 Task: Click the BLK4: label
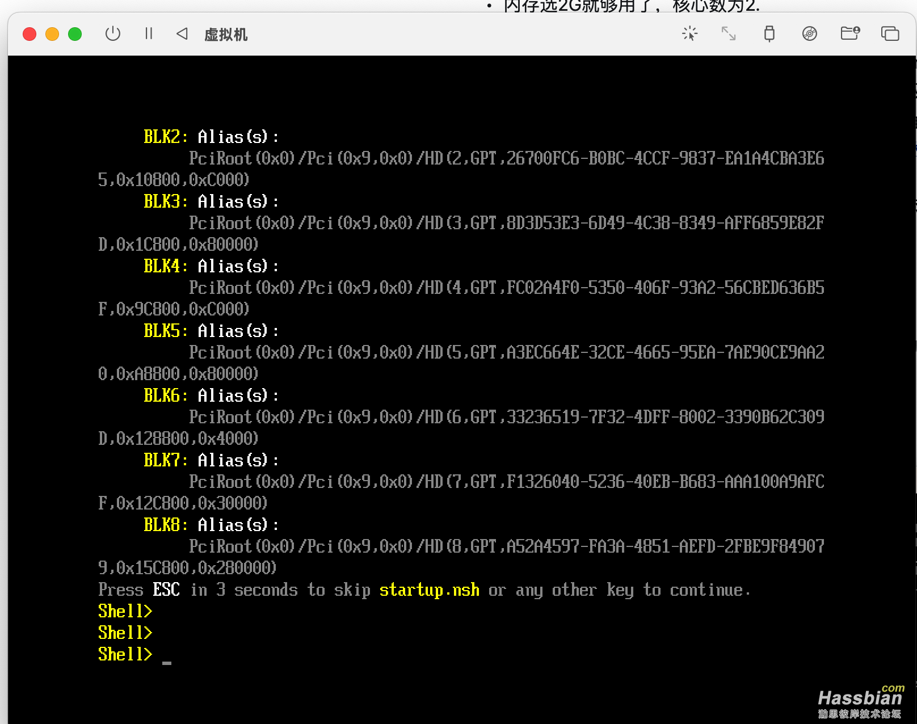[x=165, y=266]
